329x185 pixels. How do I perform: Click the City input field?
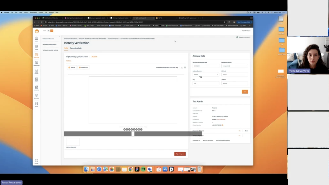point(206,83)
